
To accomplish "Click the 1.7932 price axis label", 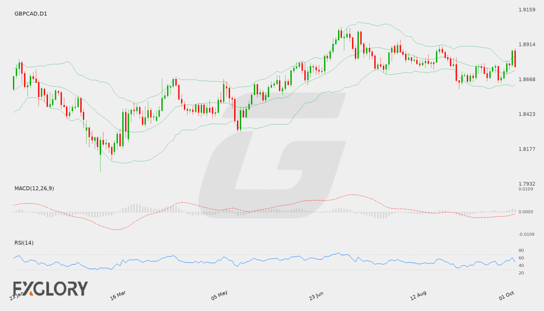I will (x=527, y=184).
